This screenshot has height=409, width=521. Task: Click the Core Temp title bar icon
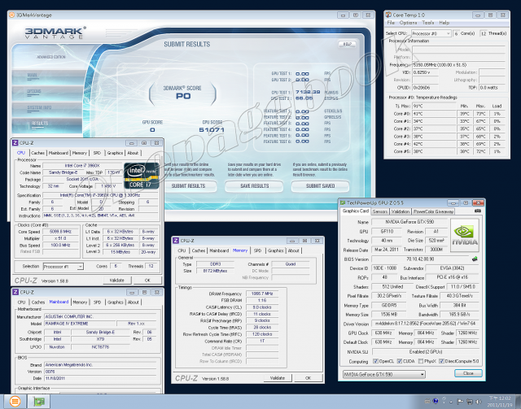[388, 15]
